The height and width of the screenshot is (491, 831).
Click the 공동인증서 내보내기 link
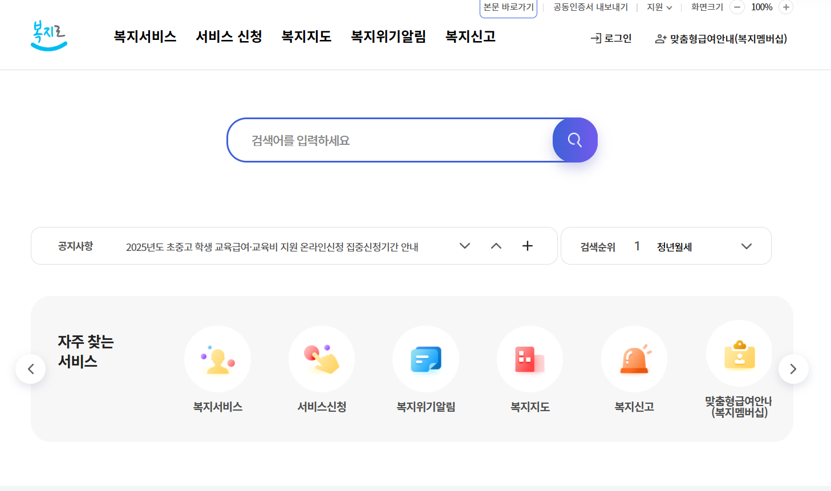(x=590, y=7)
